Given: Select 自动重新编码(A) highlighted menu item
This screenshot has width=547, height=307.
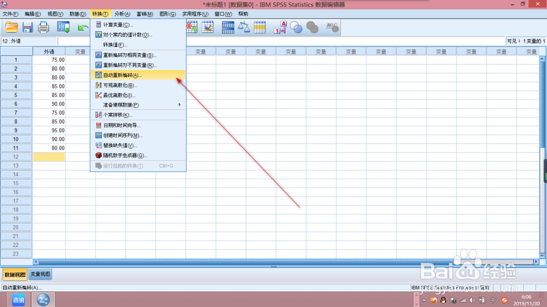Looking at the screenshot, I should tap(138, 75).
